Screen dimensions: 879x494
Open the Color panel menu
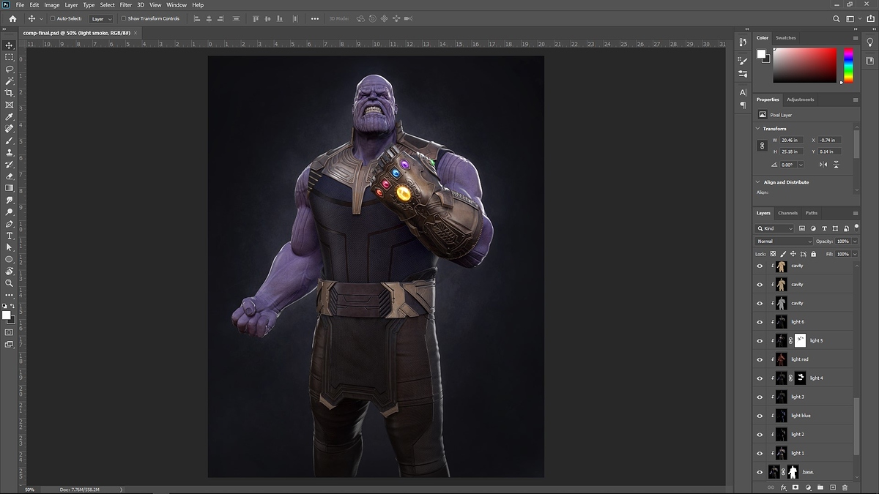855,37
